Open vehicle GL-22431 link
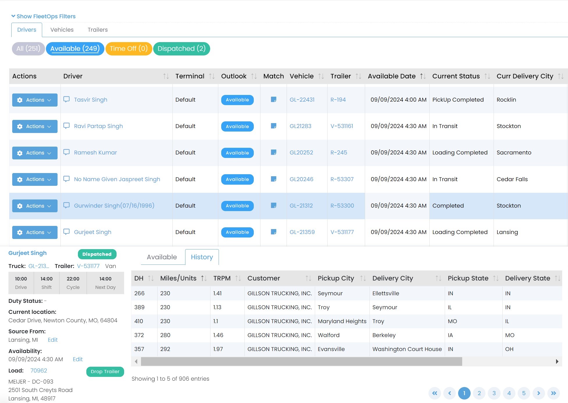 coord(302,100)
